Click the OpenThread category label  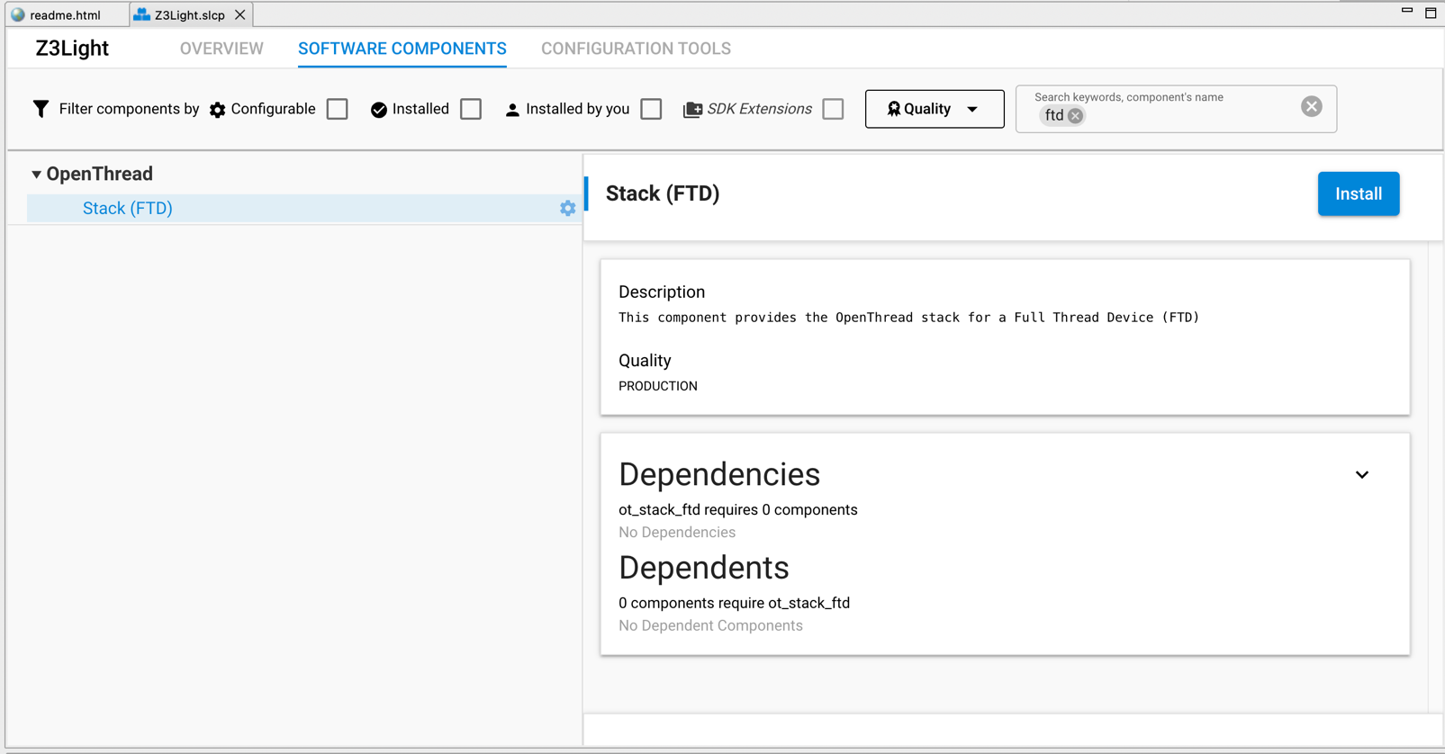click(99, 174)
